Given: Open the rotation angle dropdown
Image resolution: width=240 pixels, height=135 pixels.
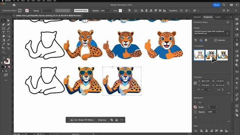Looking at the screenshot, I should point(209,90).
